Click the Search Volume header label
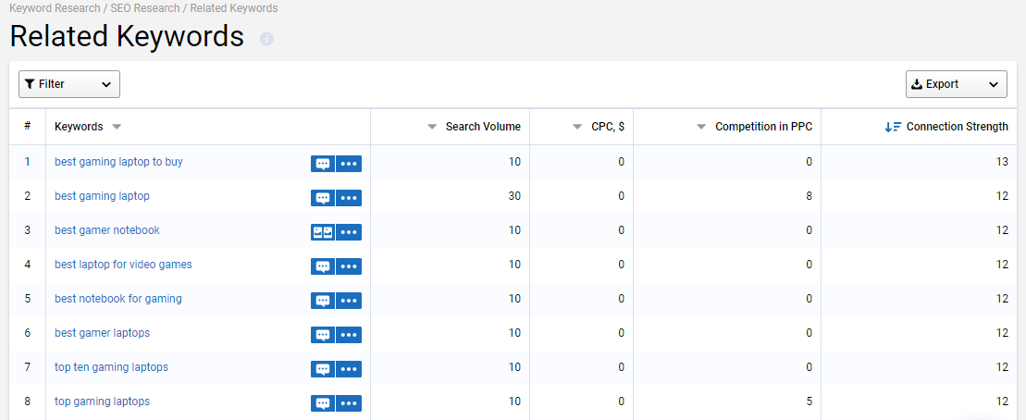 483,127
